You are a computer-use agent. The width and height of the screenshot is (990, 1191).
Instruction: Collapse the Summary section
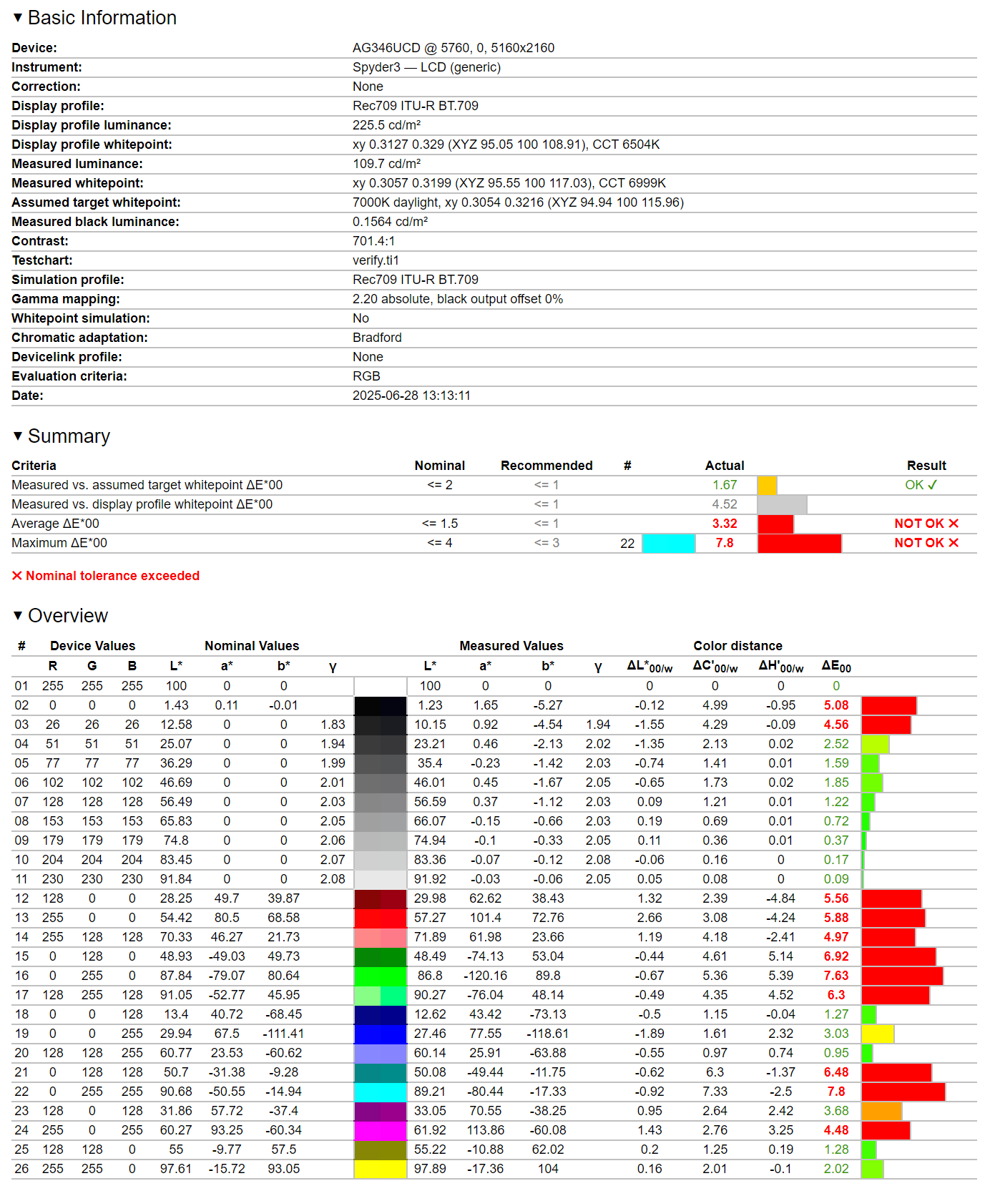pos(19,436)
